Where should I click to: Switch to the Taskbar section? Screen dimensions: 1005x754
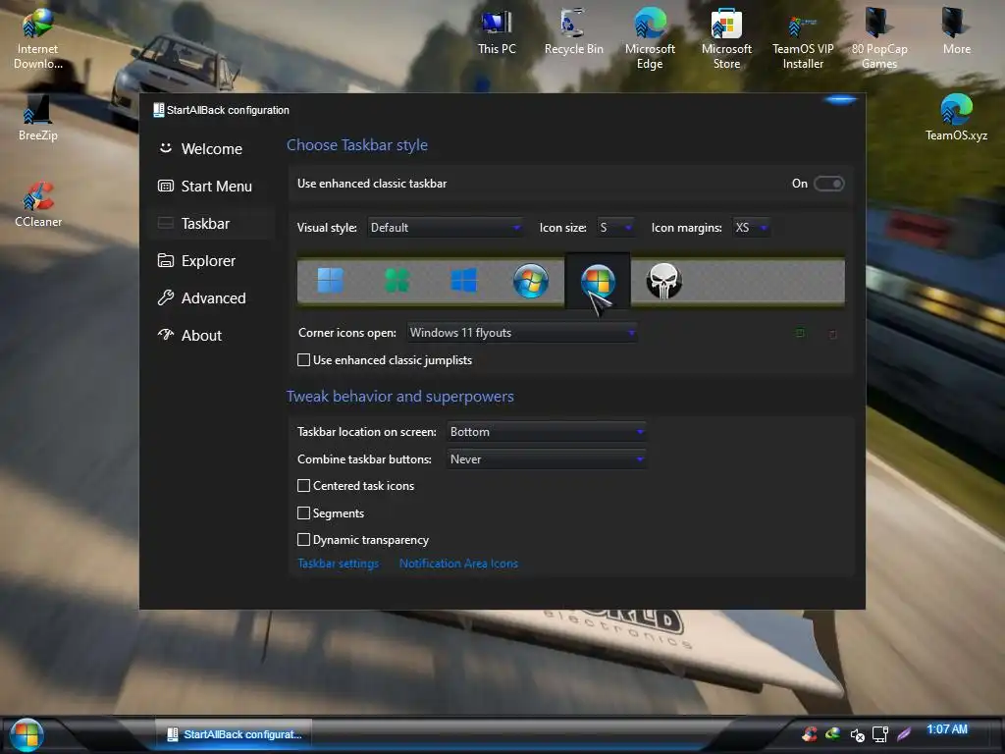tap(212, 223)
